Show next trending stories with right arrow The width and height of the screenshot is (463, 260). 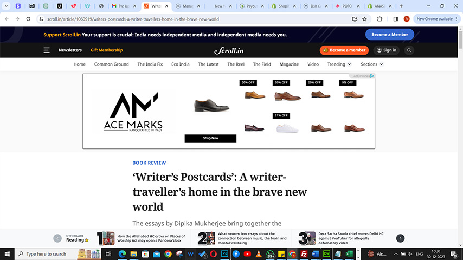click(x=400, y=238)
